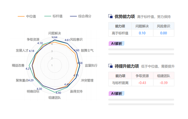Open AI解析 under 待提升能力项
The image size is (188, 119).
[116, 93]
